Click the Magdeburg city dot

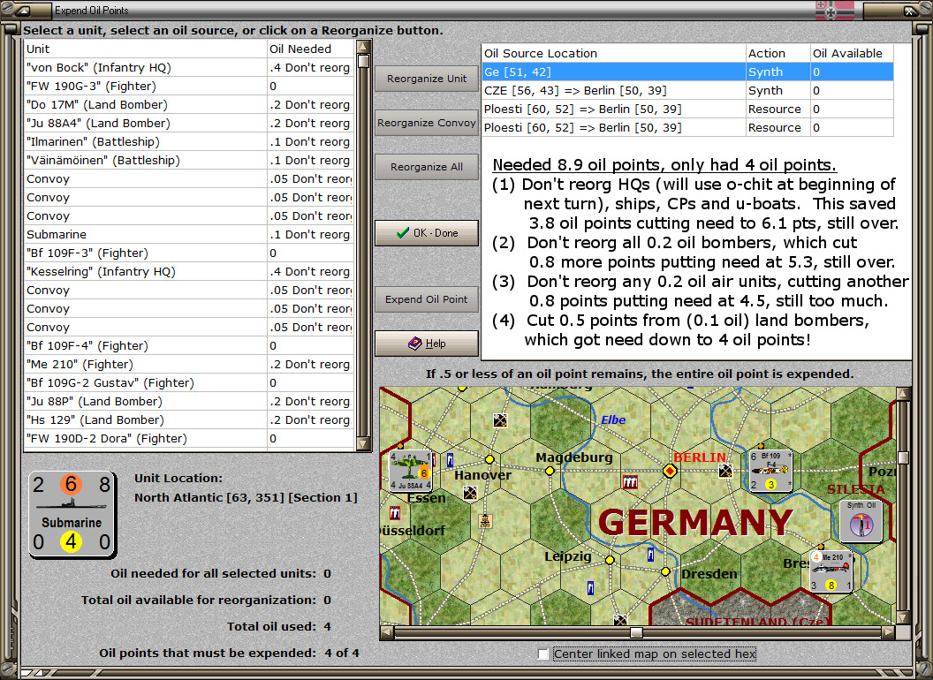pyautogui.click(x=550, y=471)
